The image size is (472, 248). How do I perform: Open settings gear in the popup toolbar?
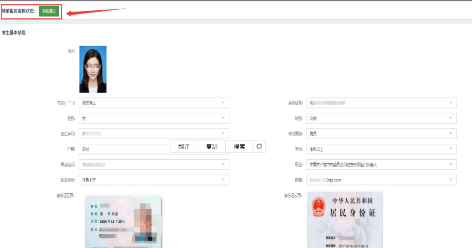click(x=259, y=146)
